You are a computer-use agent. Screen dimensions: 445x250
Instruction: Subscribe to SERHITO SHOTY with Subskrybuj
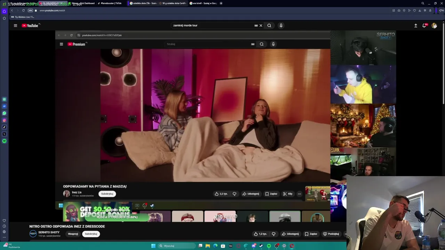tap(91, 234)
